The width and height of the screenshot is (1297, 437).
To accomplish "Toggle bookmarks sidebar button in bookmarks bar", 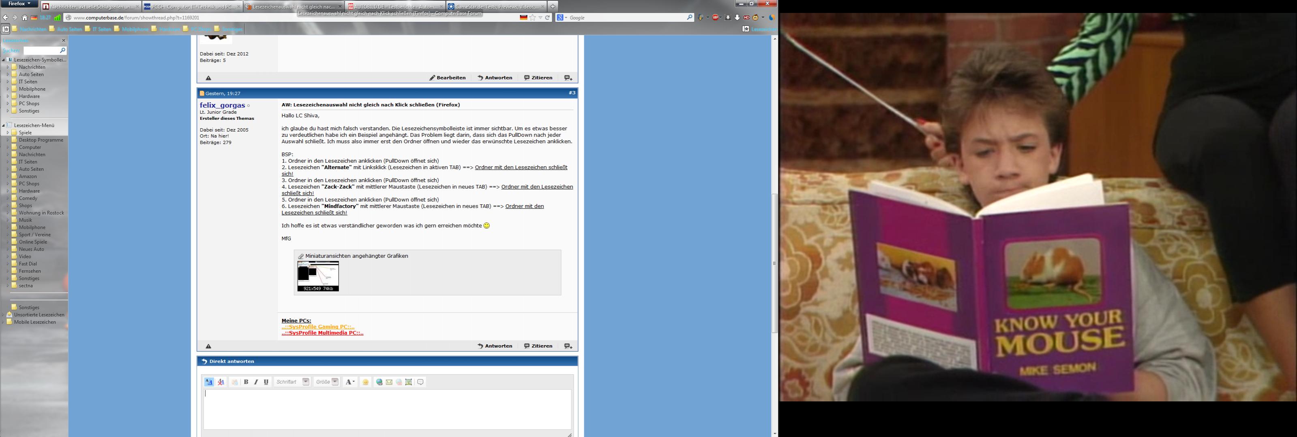I will tap(6, 29).
